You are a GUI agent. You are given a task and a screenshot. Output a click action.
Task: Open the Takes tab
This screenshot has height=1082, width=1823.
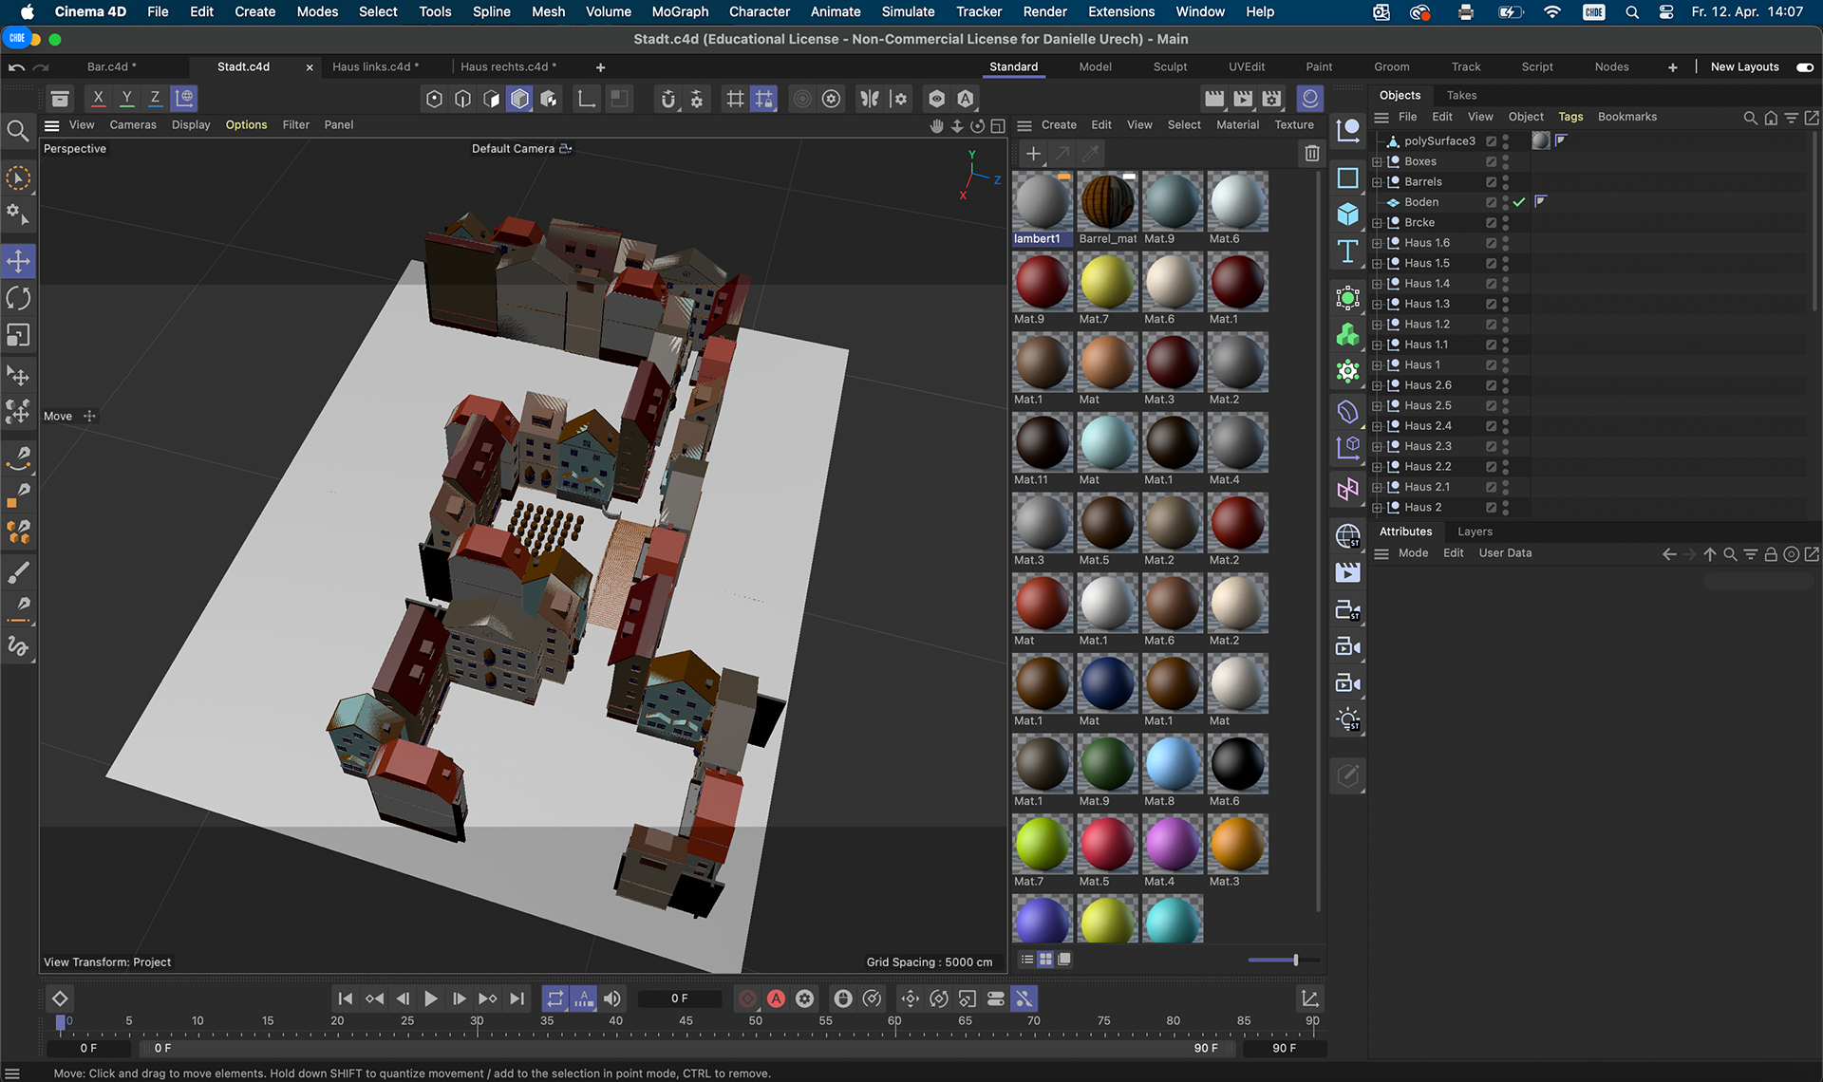coord(1461,95)
